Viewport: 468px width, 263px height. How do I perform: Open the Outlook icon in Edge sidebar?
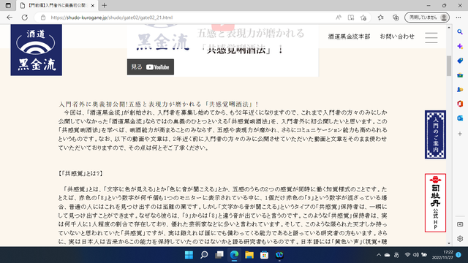[x=460, y=118]
